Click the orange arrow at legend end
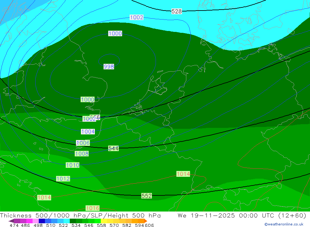Screen dimensions: 310x227 pyautogui.click(x=146, y=221)
